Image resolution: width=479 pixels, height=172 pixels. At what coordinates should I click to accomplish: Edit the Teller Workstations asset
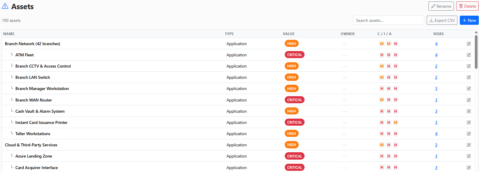[469, 134]
